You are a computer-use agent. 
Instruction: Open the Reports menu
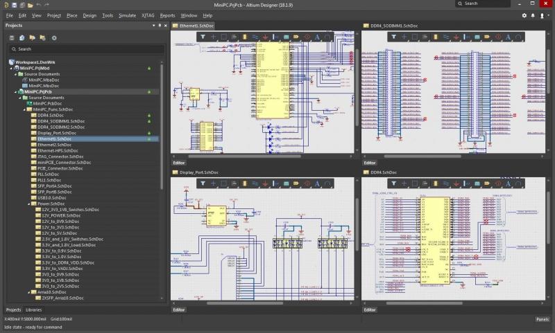tap(167, 15)
